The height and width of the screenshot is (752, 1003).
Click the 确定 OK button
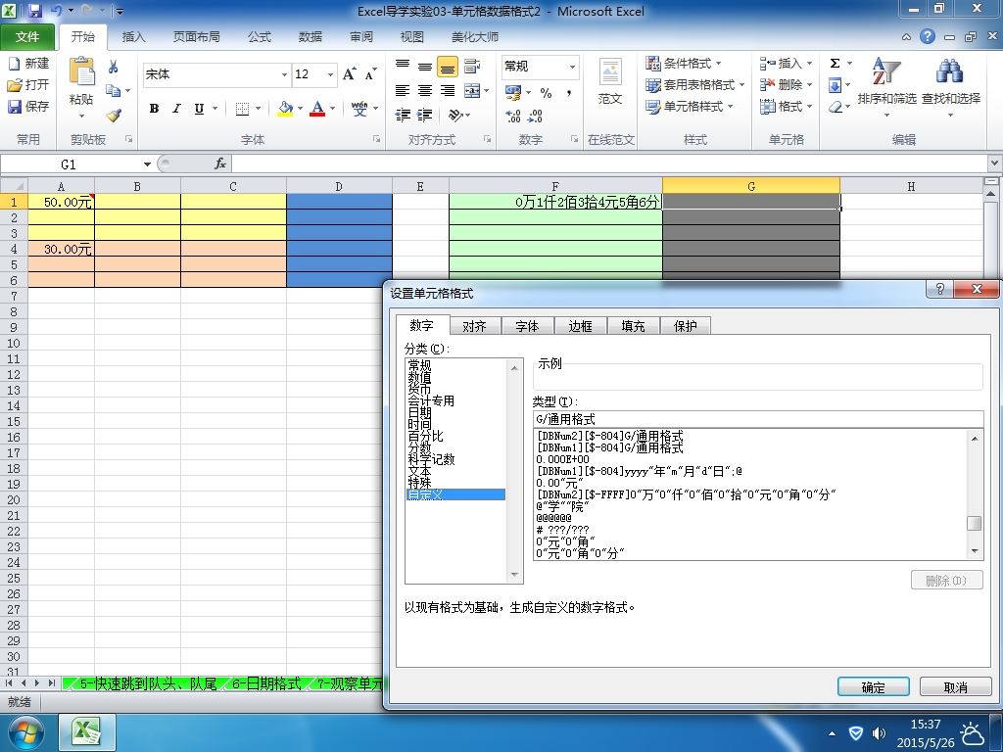(x=873, y=686)
